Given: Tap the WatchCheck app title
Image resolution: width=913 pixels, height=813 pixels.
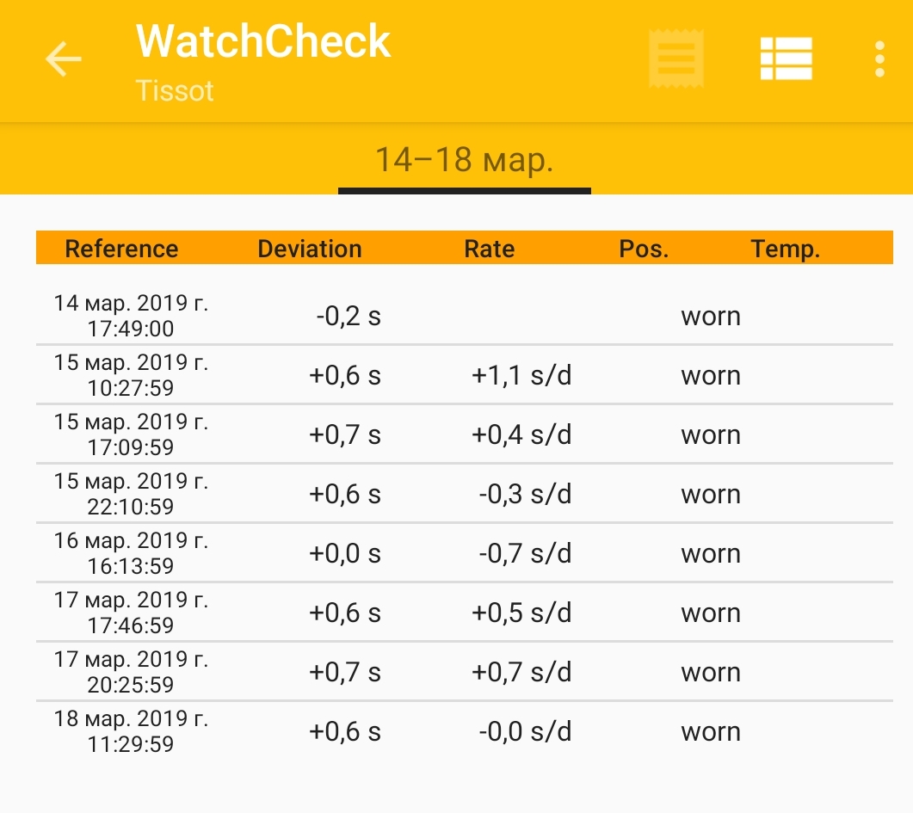Looking at the screenshot, I should tap(263, 41).
